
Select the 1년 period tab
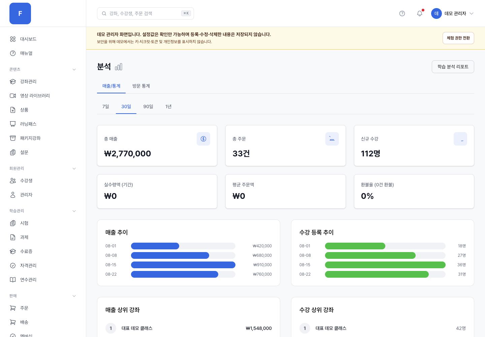(168, 106)
